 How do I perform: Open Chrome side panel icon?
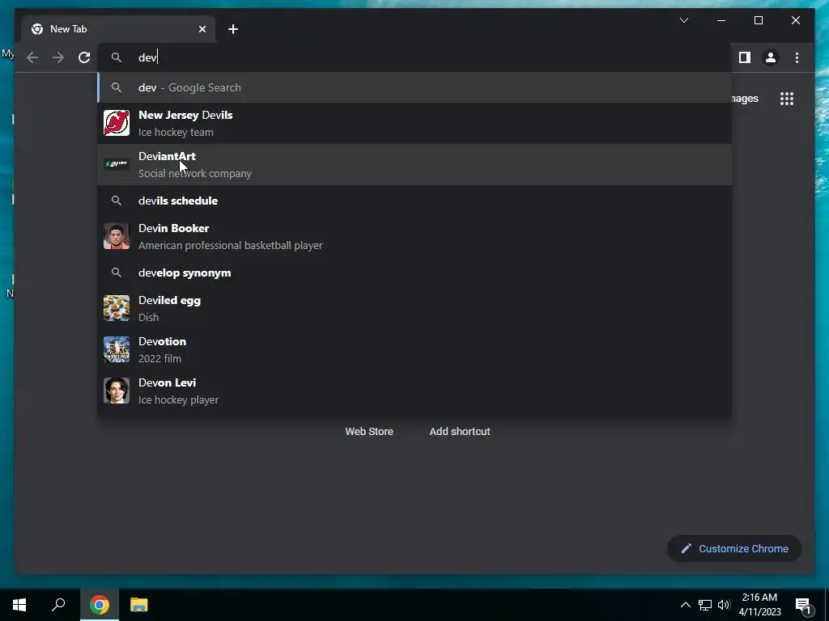[x=745, y=57]
